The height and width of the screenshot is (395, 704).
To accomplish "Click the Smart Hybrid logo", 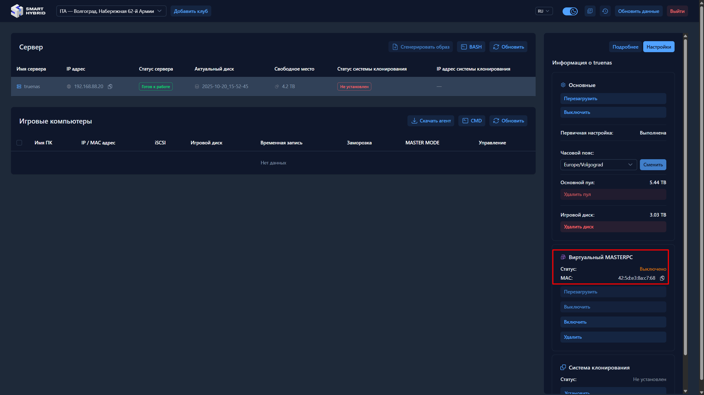I will point(28,11).
